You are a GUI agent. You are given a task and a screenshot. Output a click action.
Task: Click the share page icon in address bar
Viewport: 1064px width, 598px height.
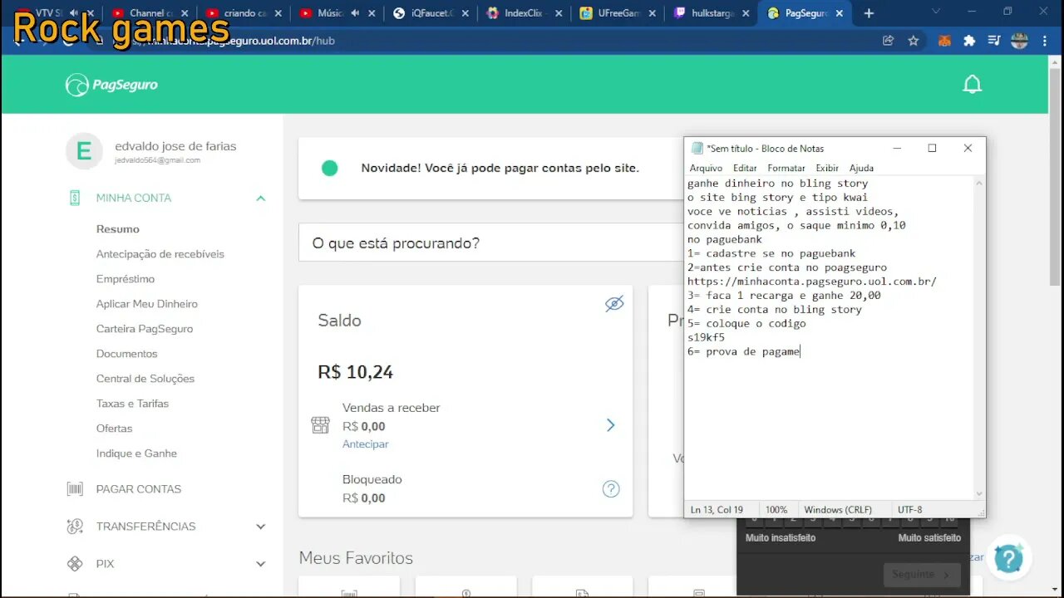[x=889, y=40]
